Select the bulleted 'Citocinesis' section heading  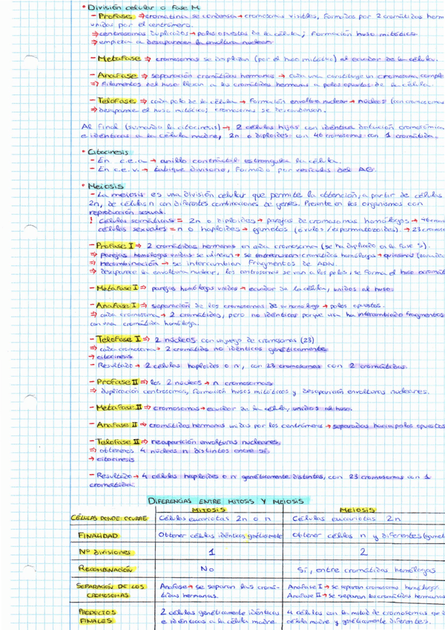tap(108, 152)
